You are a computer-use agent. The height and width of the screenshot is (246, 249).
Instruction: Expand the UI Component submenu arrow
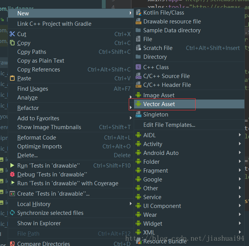[x=240, y=206]
